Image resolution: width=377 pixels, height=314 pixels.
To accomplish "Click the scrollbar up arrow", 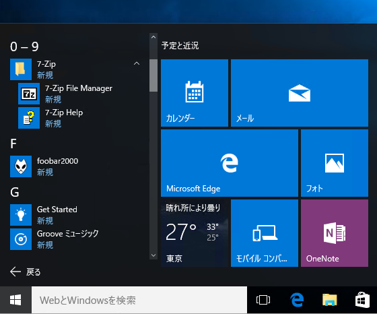I will [153, 37].
